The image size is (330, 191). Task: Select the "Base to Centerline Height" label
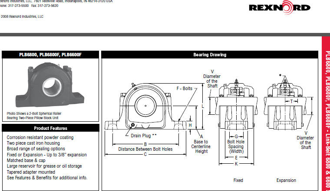pyautogui.click(x=201, y=146)
